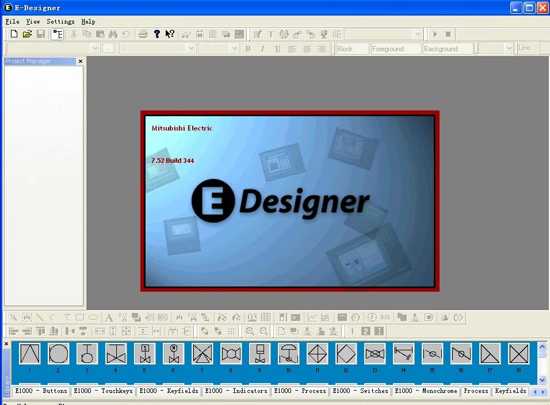Click the Zoom In magnifier icon
The image size is (550, 405).
coord(251,331)
